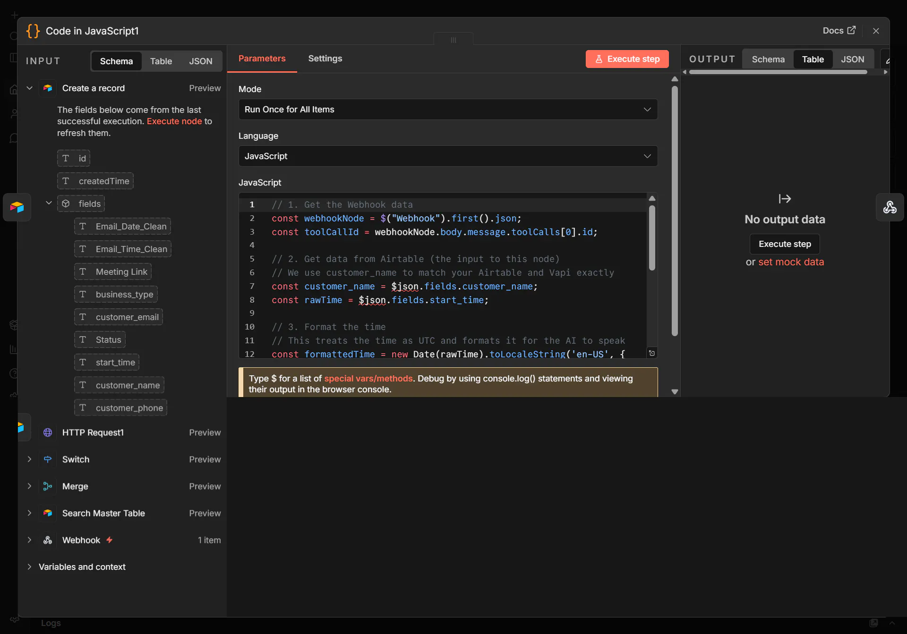Click the parameters panel vertical scrollbar
This screenshot has height=634, width=907.
tap(675, 211)
